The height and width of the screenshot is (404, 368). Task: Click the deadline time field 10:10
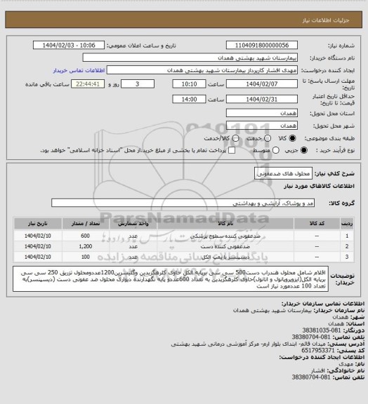189,84
